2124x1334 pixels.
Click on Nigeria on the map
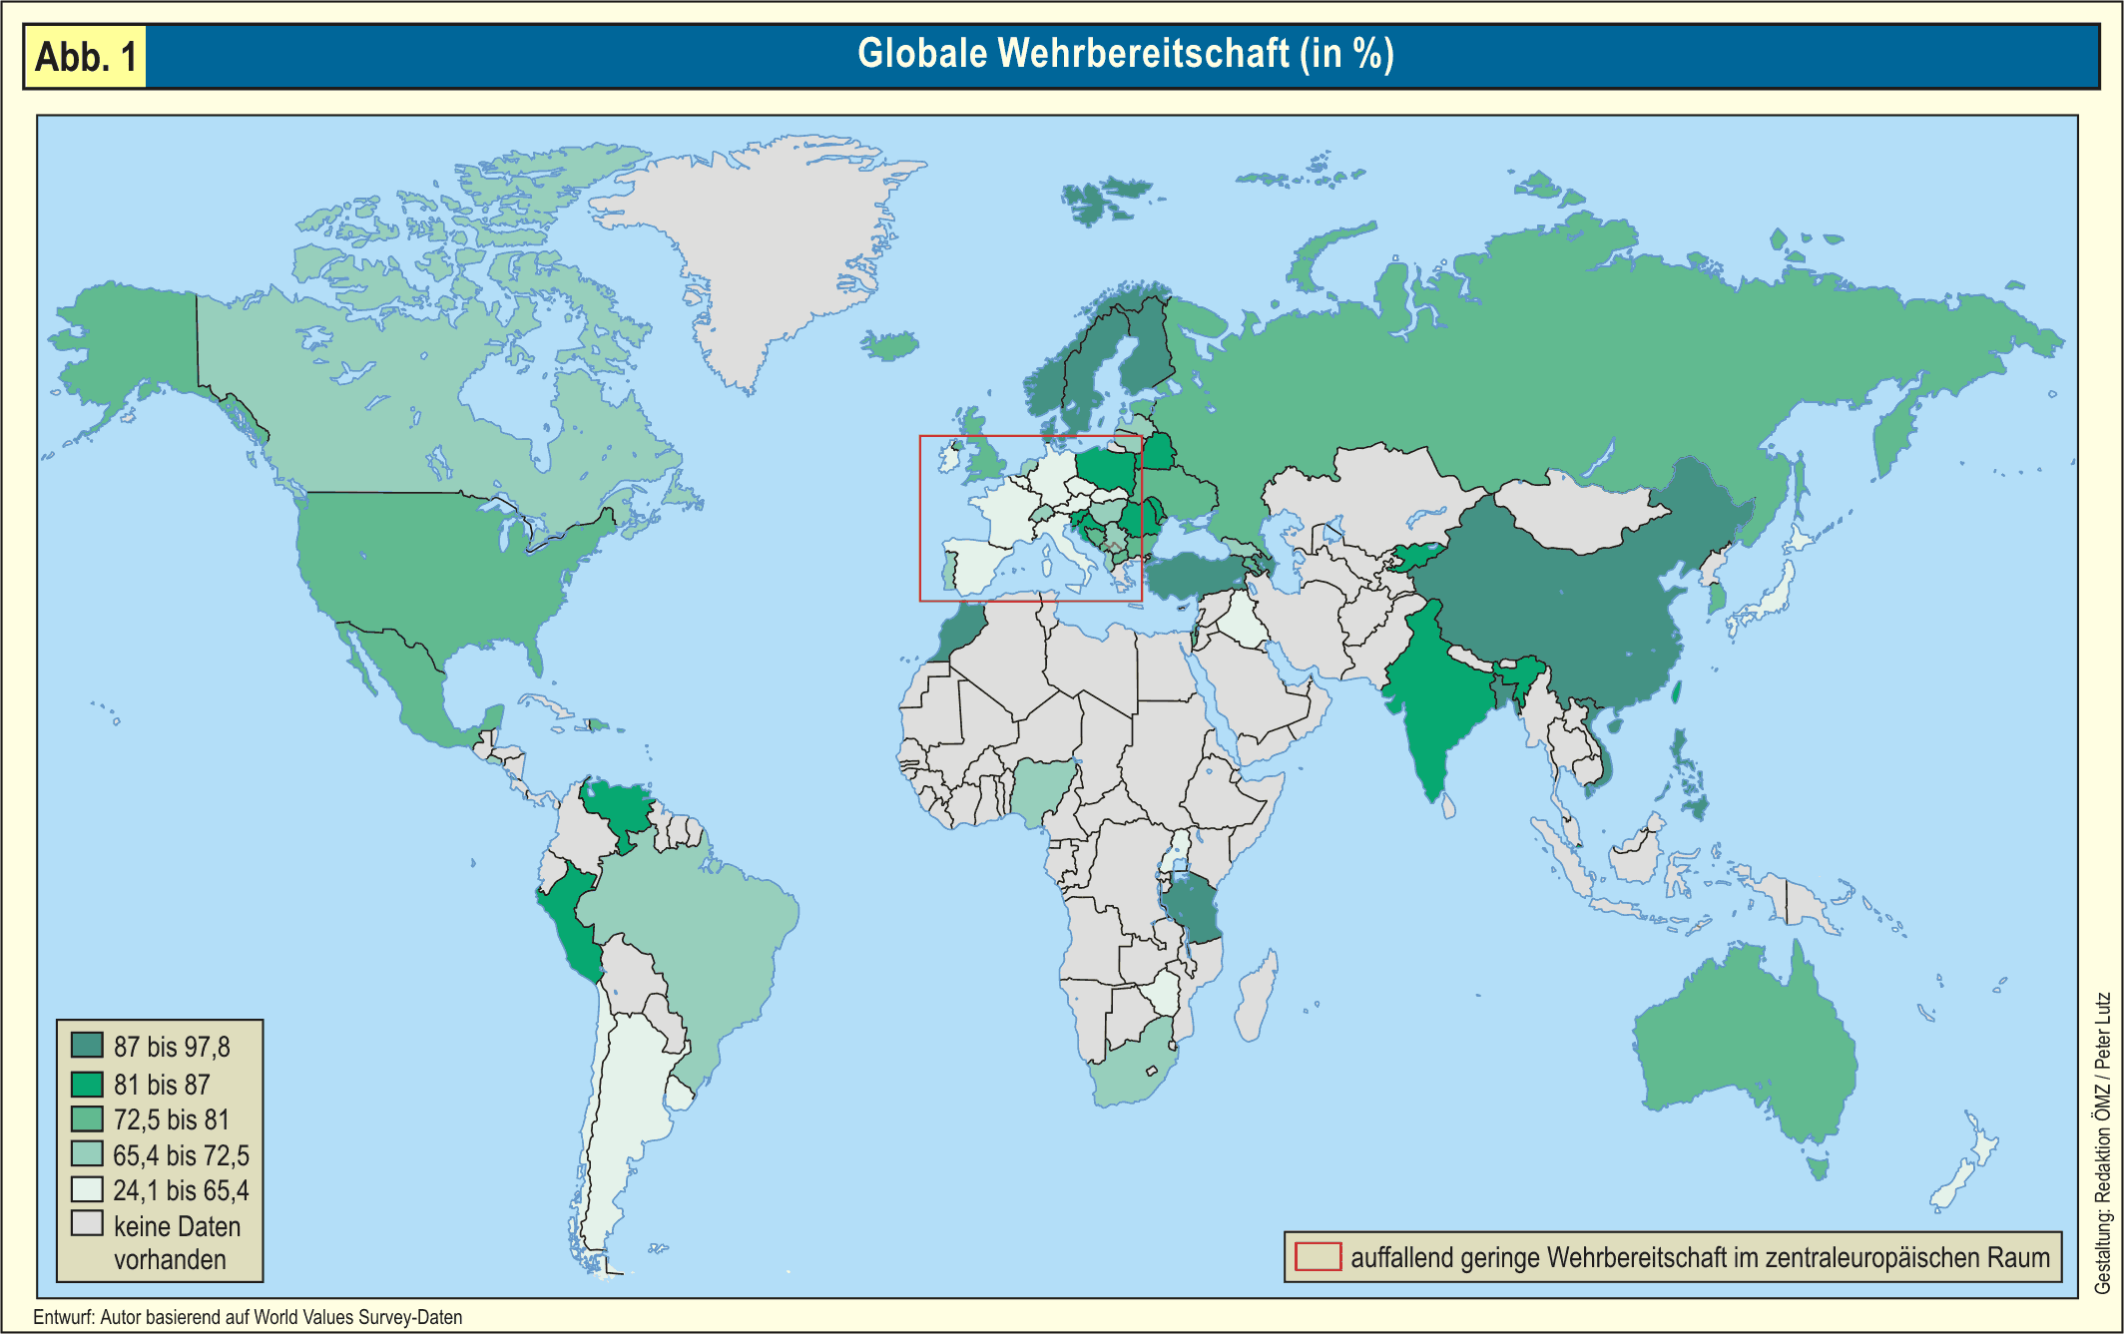(1045, 790)
